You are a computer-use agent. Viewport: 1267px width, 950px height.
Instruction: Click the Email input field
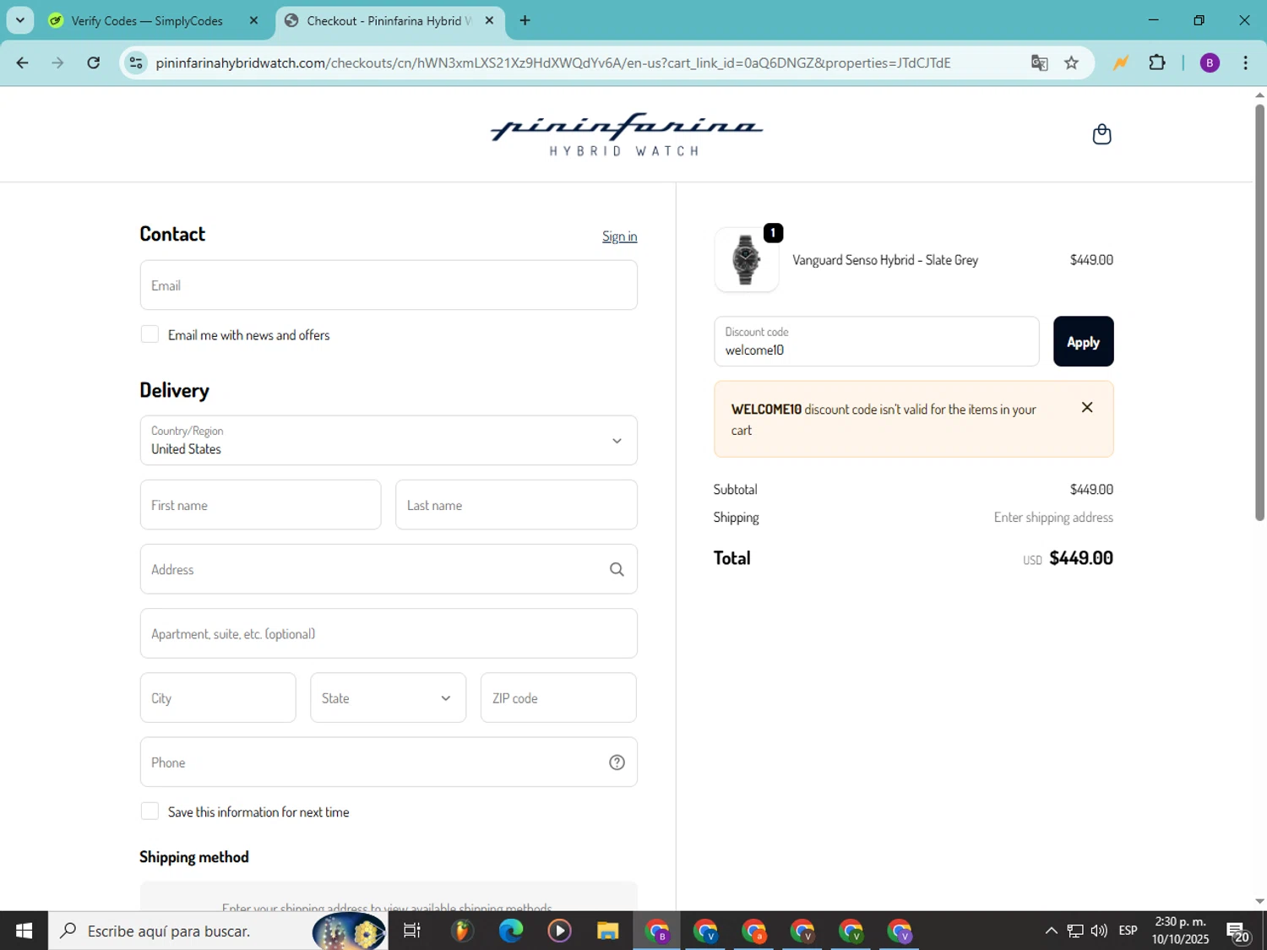click(x=389, y=285)
